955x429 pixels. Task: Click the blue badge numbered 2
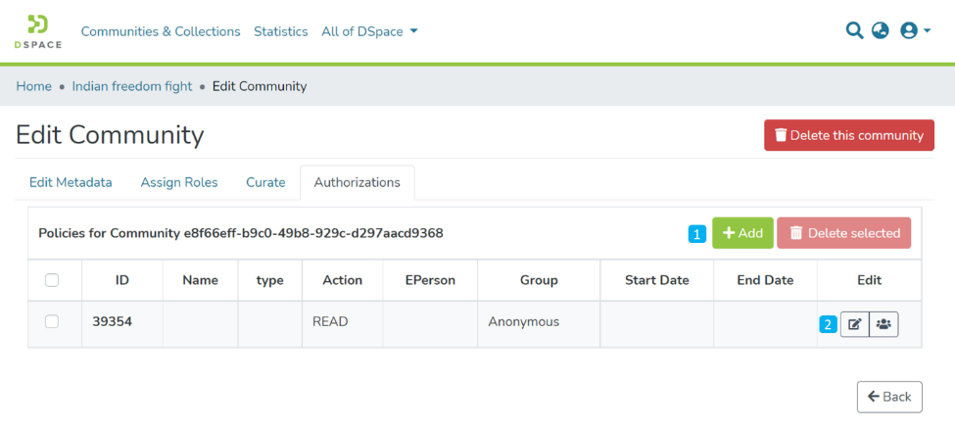pos(828,324)
